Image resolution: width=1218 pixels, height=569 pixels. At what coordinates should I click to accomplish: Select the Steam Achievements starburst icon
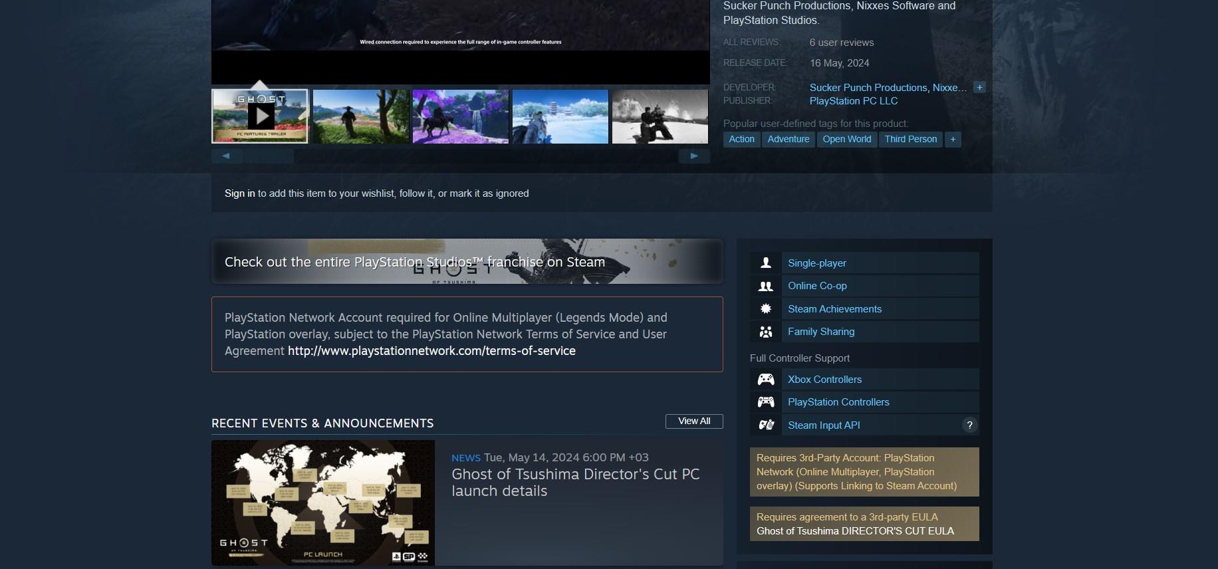pos(766,309)
